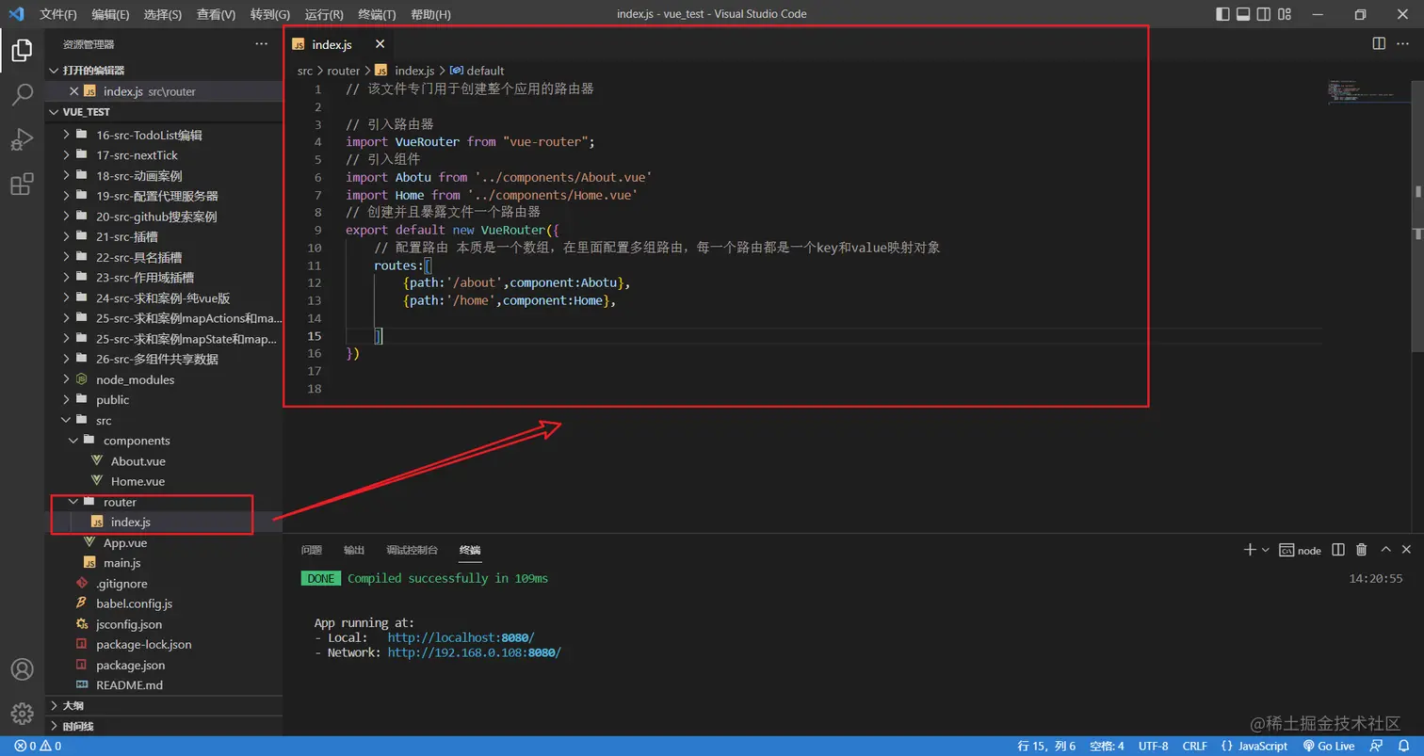Open feedback icon in status bar
This screenshot has width=1424, height=756.
[x=1378, y=746]
